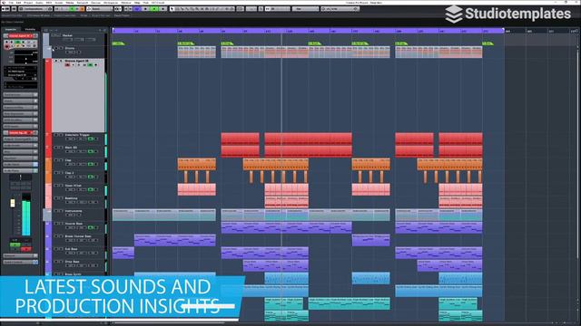Image resolution: width=581 pixels, height=326 pixels.
Task: Select the Range Selection tool
Action: coord(178,9)
